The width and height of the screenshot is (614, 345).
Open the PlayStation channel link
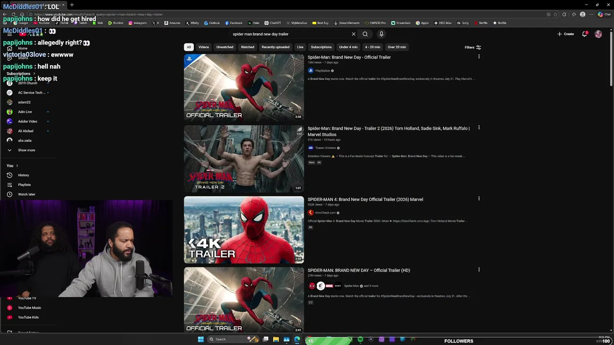click(322, 71)
